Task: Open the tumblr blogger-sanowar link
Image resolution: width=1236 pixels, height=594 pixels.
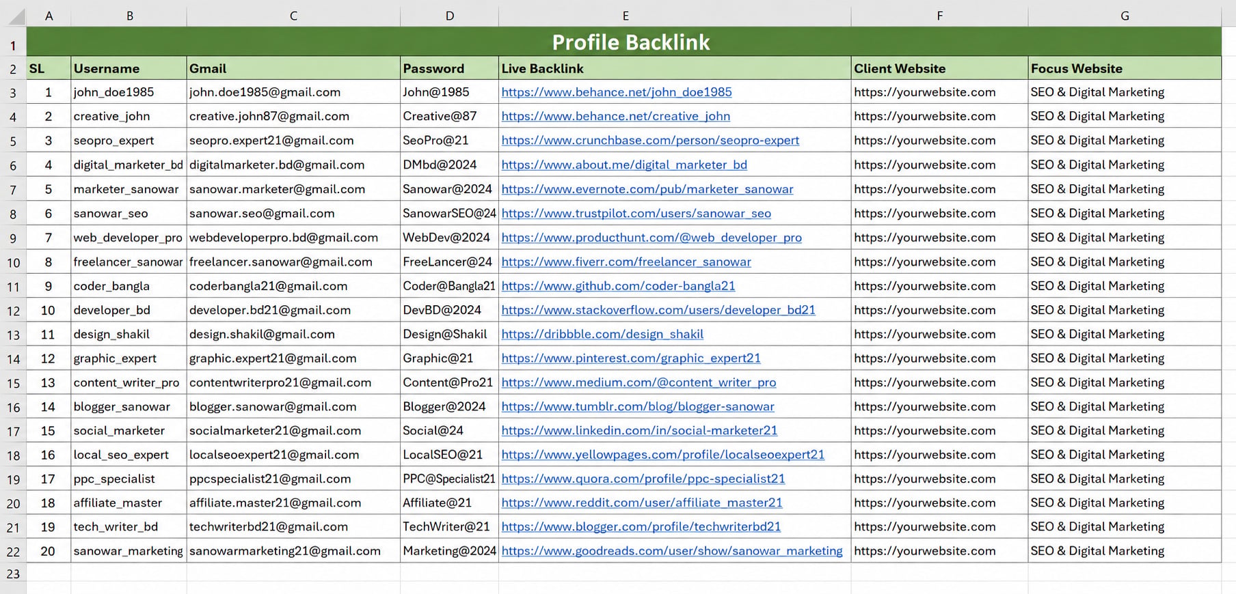Action: 638,407
